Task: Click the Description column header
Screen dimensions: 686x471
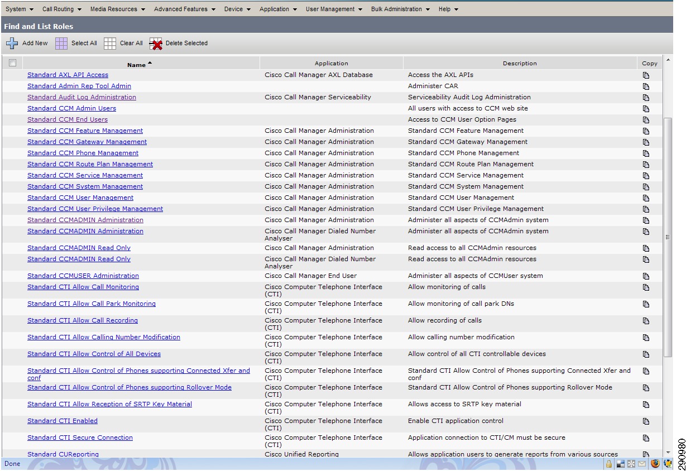Action: (520, 64)
